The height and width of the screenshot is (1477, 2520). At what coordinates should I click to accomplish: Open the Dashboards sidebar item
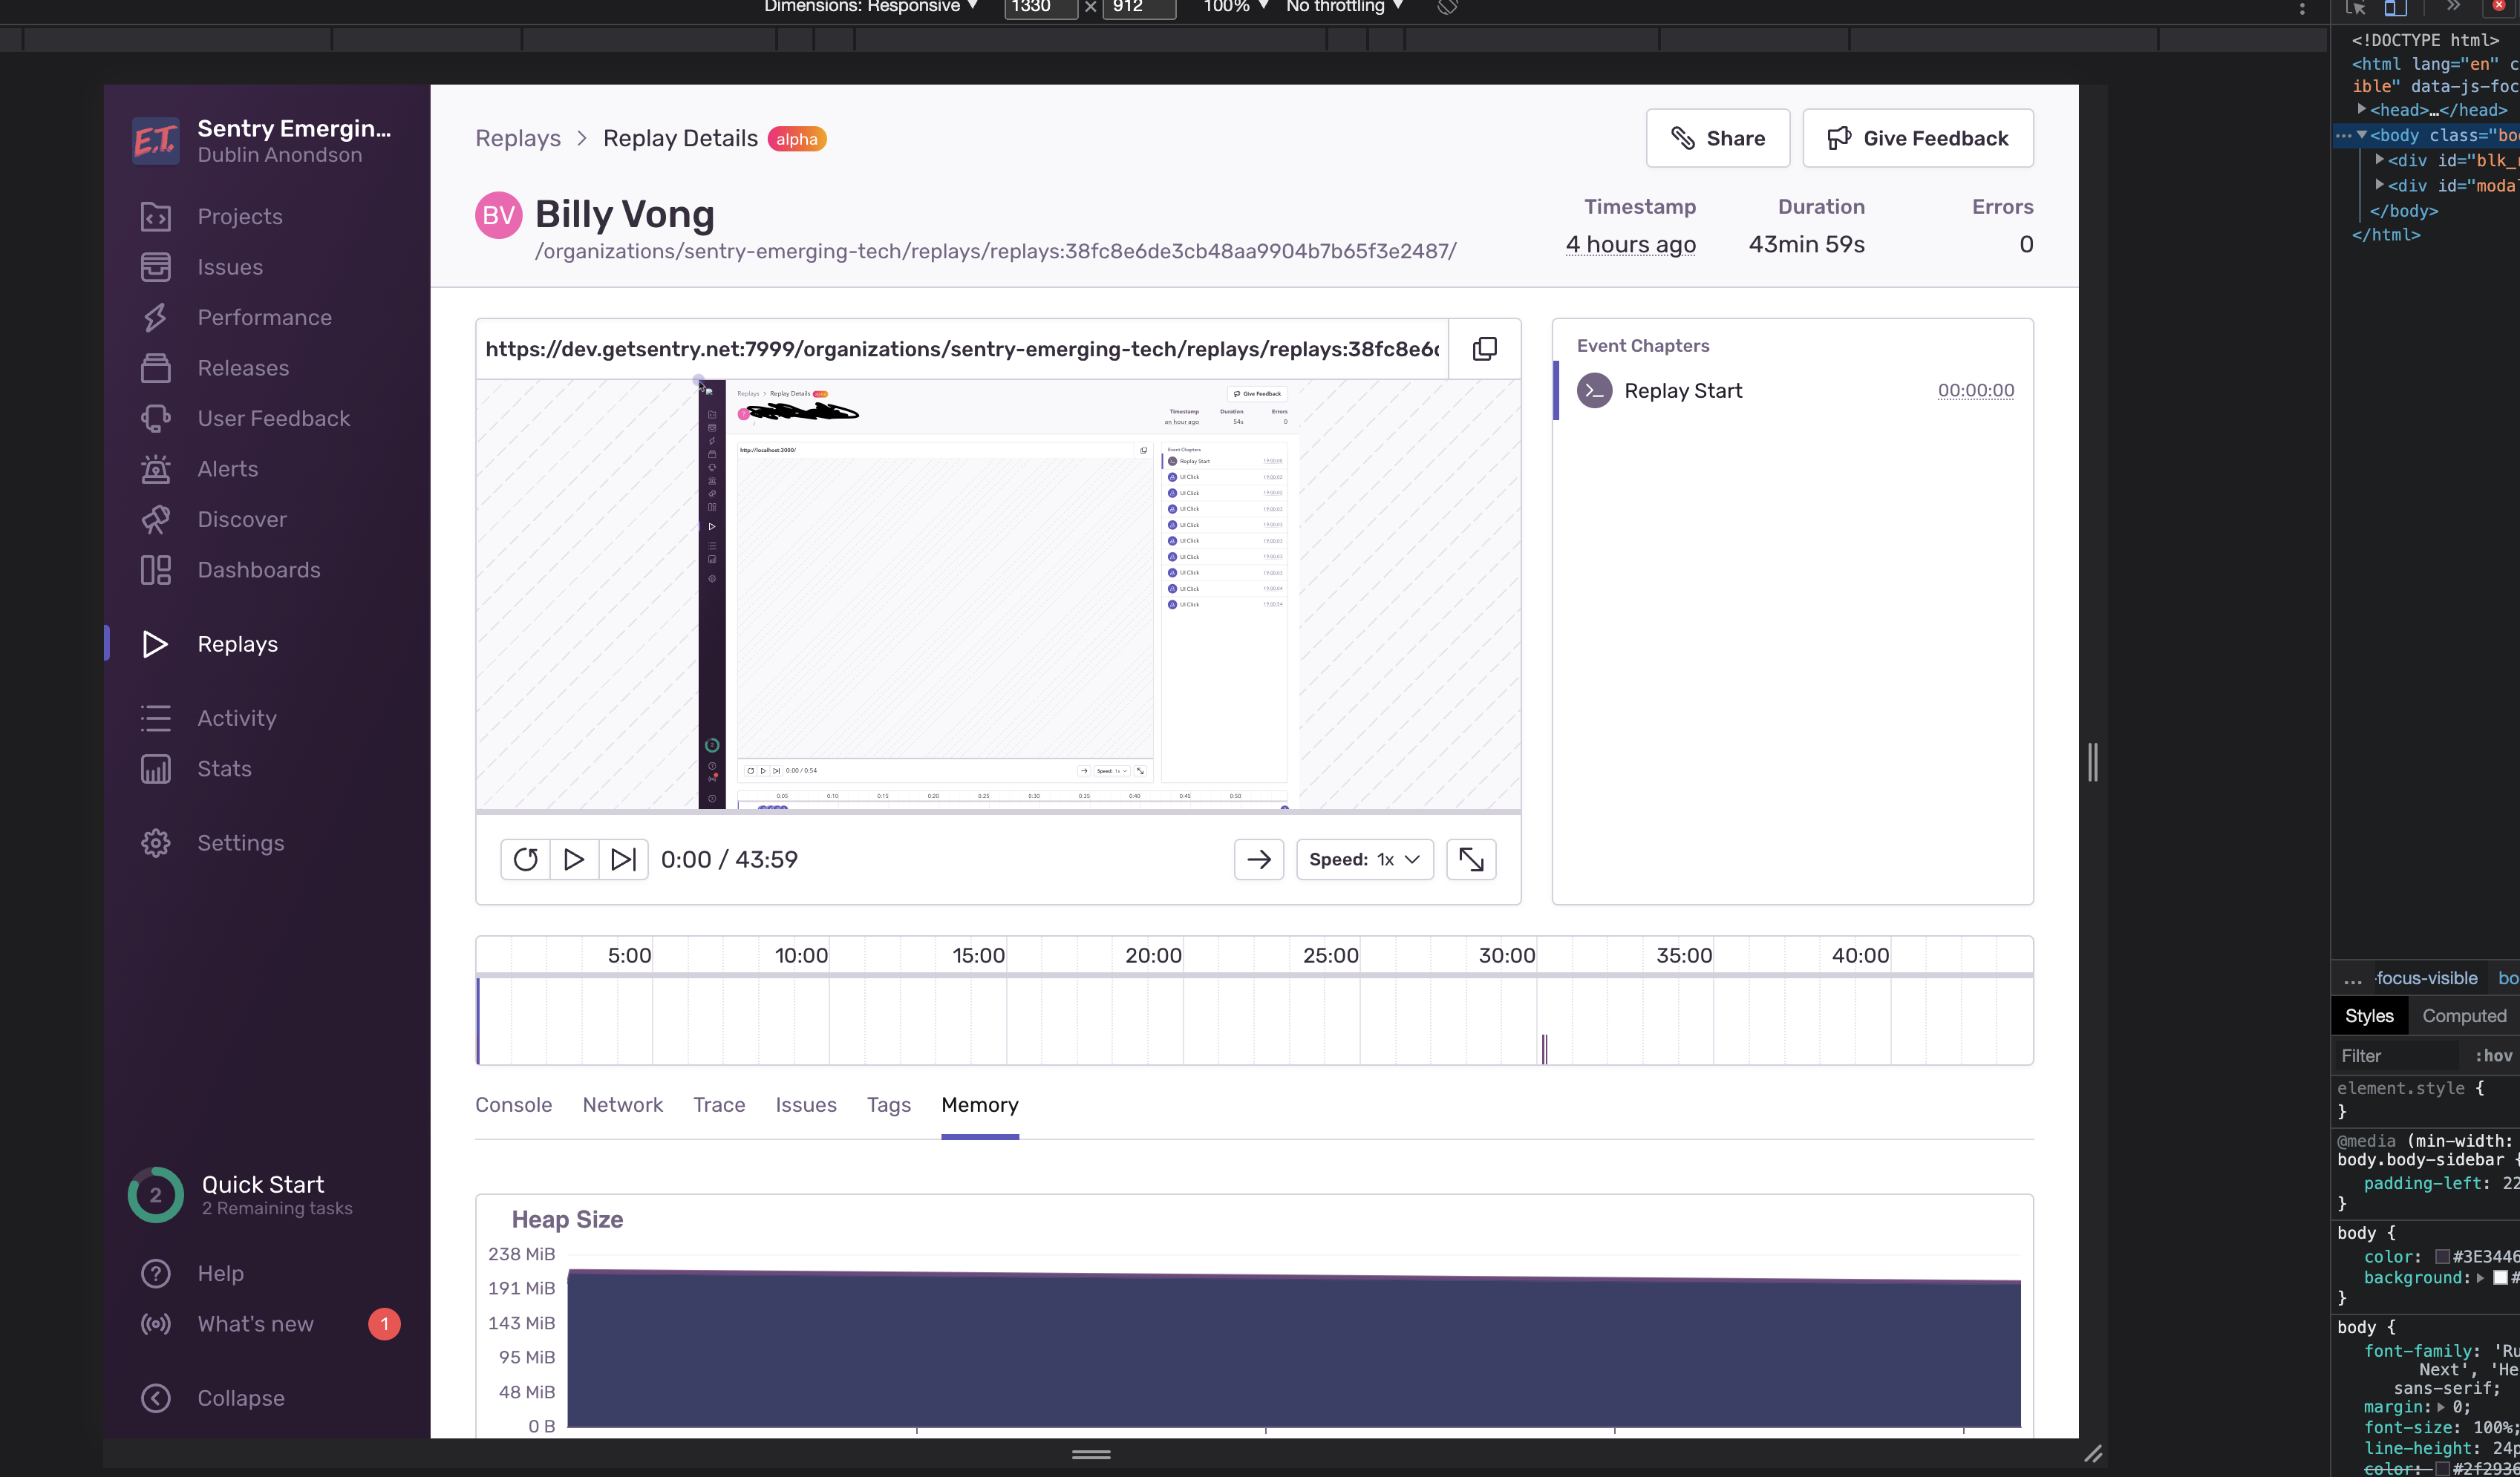[258, 571]
